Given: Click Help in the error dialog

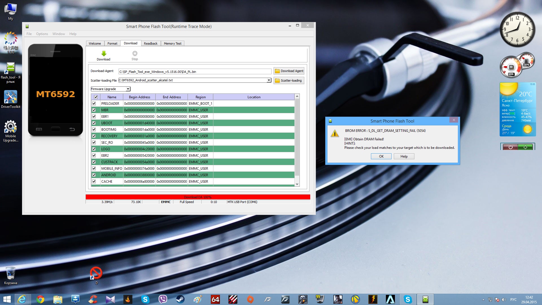Looking at the screenshot, I should (x=404, y=156).
